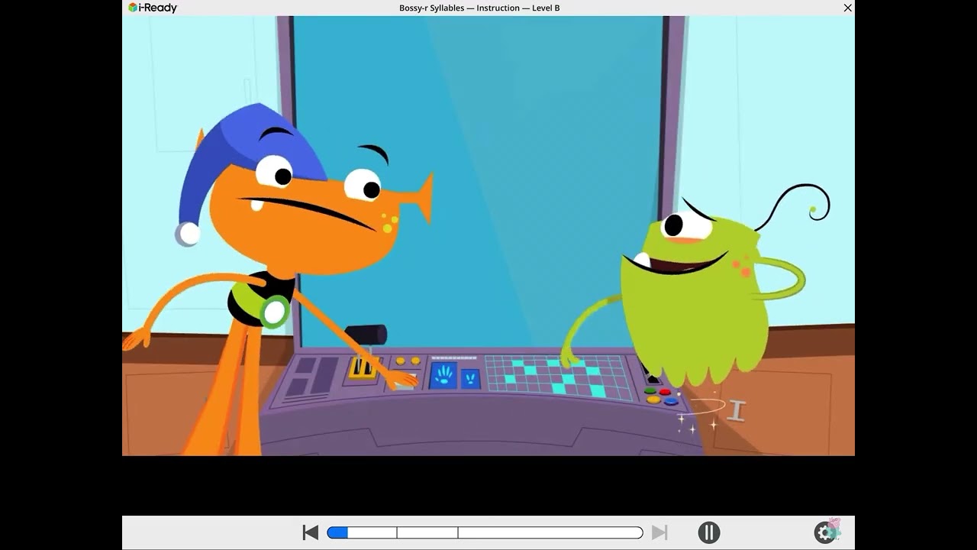
Task: Close the lesson with the X button
Action: point(847,8)
